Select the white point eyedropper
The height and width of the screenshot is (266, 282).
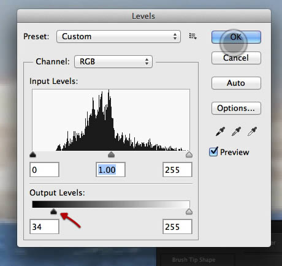(252, 131)
